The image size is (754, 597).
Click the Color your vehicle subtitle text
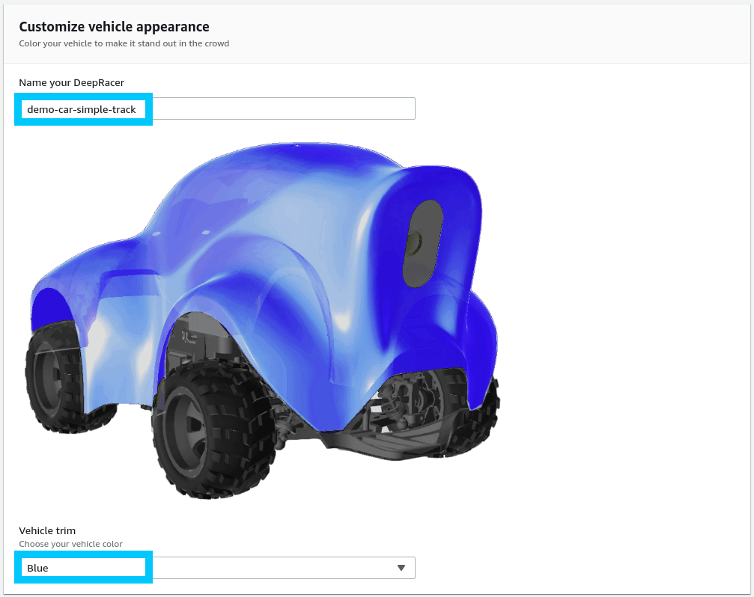124,43
